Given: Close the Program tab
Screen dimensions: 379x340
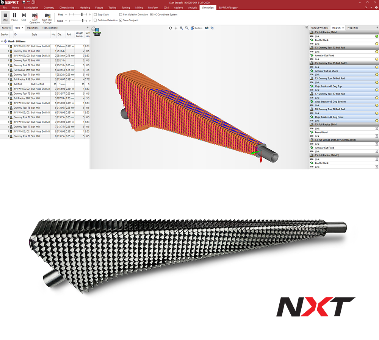Looking at the screenshot, I should click(x=343, y=28).
